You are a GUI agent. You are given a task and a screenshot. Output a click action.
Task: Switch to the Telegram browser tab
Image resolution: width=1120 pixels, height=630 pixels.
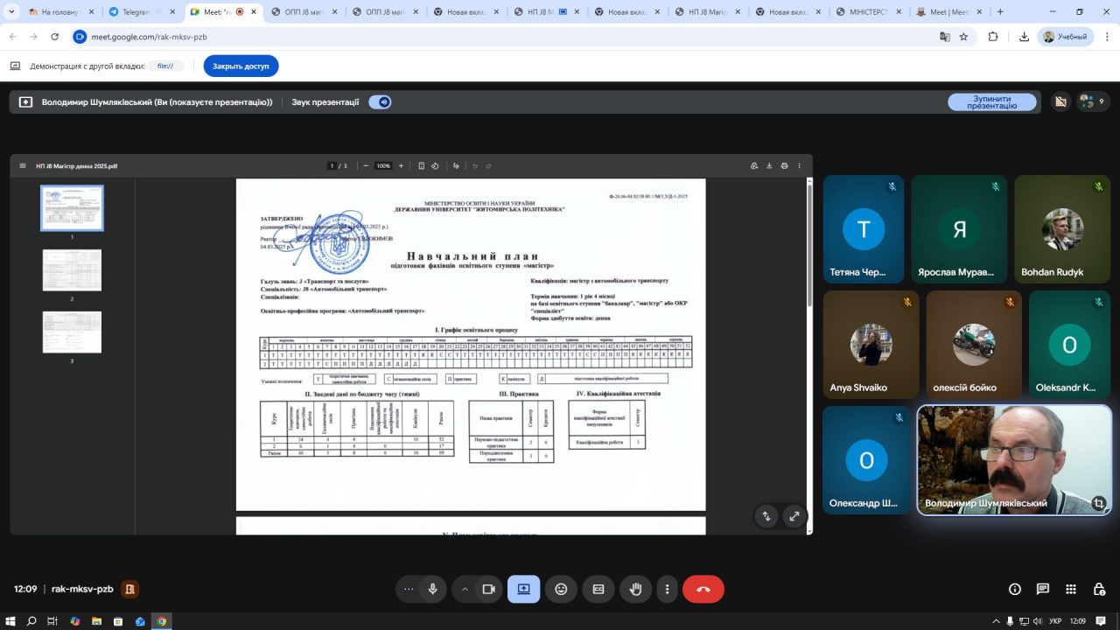tap(136, 12)
